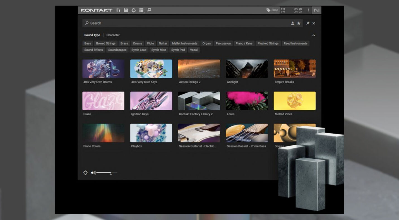Image resolution: width=399 pixels, height=220 pixels.
Task: Click the volume slider dropdown arrow
Action: (x=110, y=174)
